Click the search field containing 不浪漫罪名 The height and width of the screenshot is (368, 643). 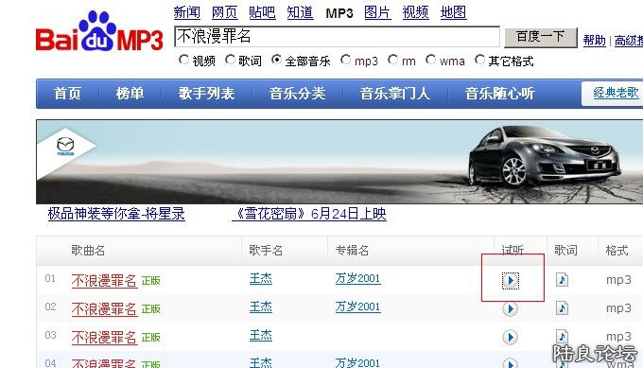[x=337, y=37]
